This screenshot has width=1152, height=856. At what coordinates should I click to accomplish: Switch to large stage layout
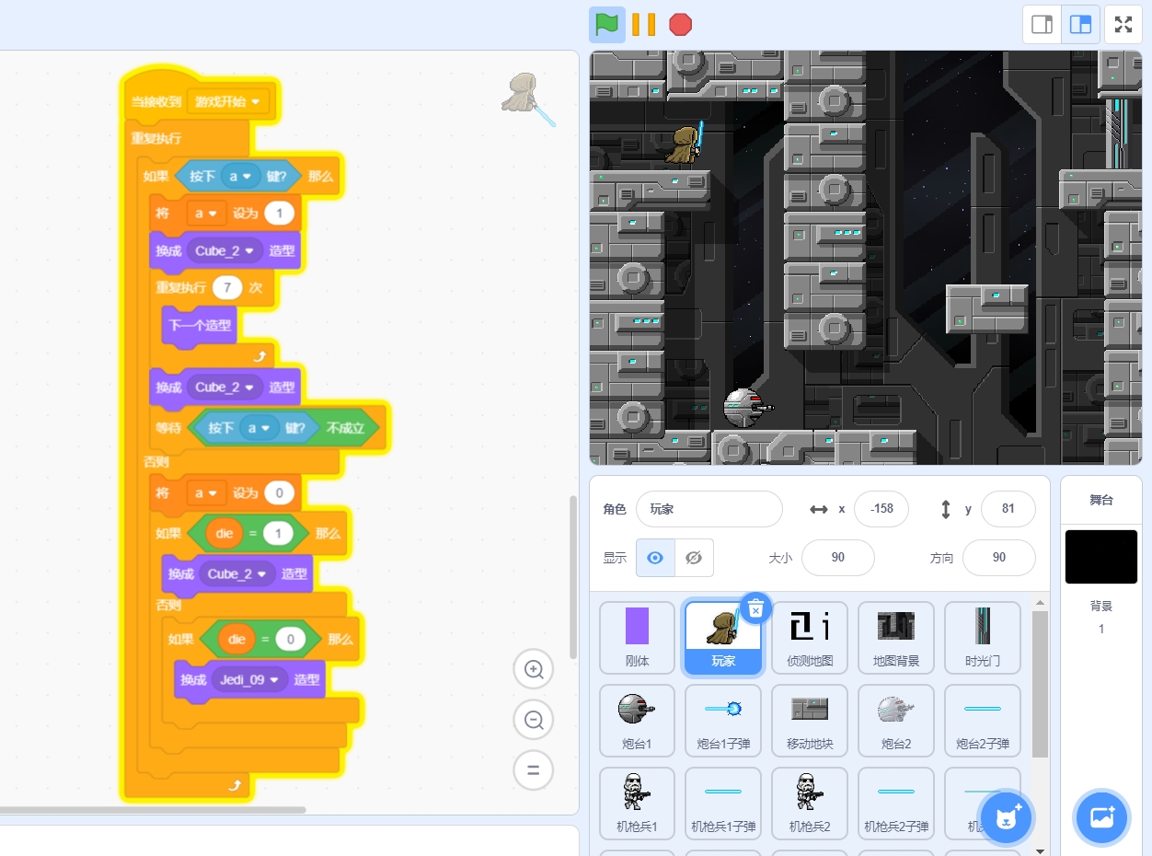tap(1081, 25)
